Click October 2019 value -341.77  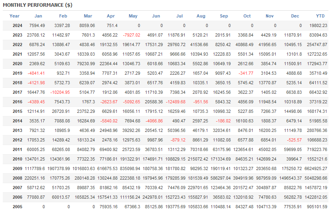pyautogui.click(x=246, y=73)
